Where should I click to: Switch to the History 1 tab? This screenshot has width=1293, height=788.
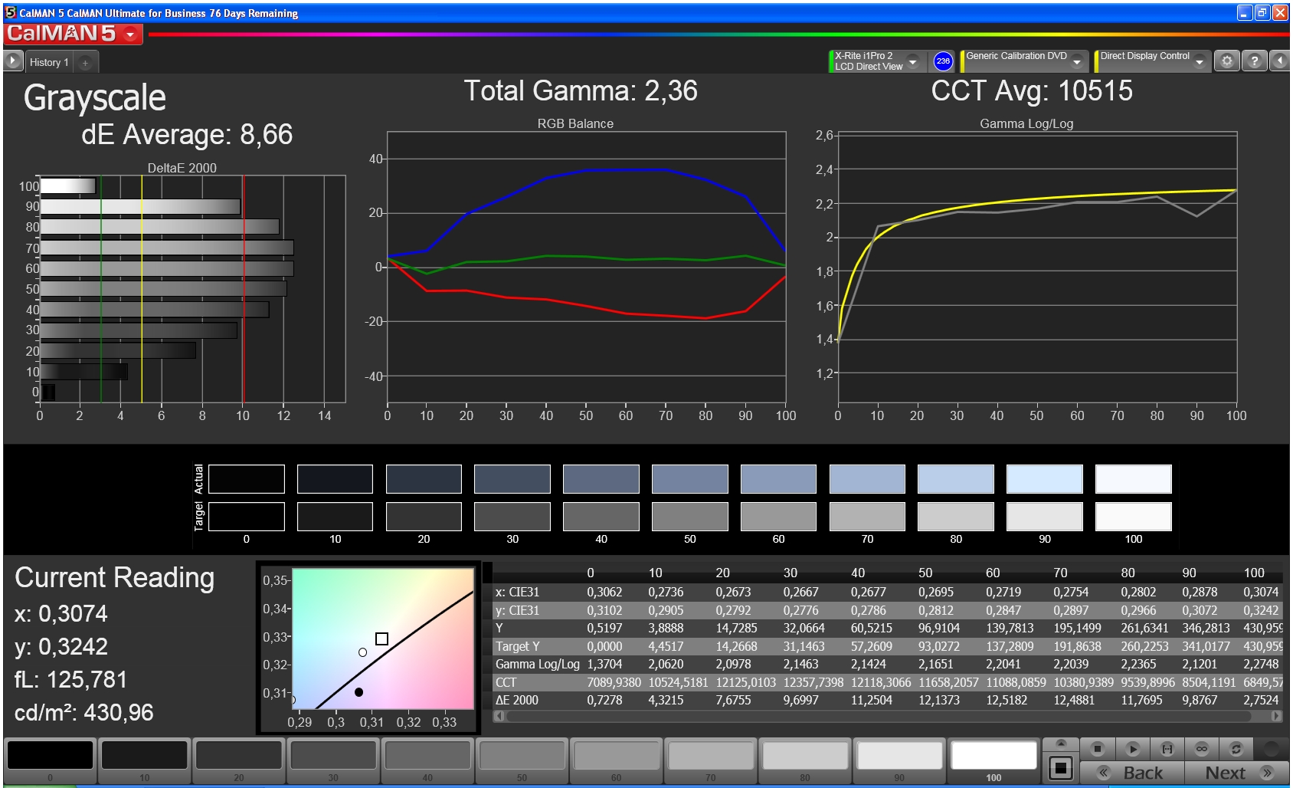tap(49, 62)
